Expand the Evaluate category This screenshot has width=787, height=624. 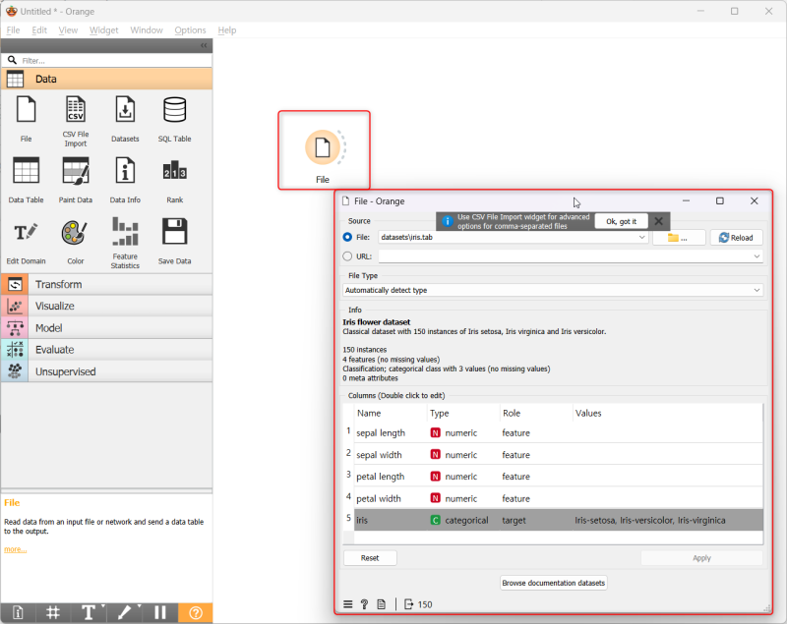[x=106, y=349]
